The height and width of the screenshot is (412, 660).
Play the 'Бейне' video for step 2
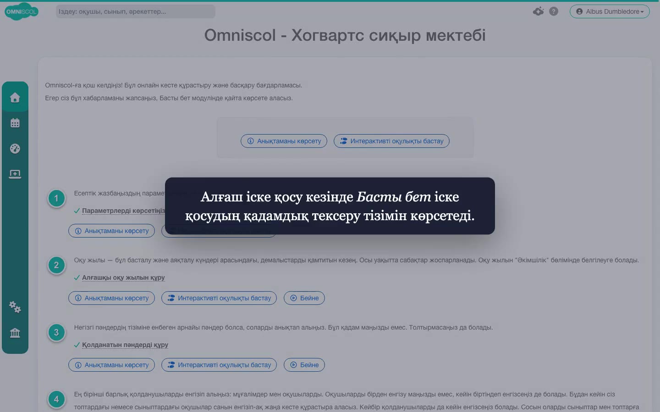pos(304,298)
